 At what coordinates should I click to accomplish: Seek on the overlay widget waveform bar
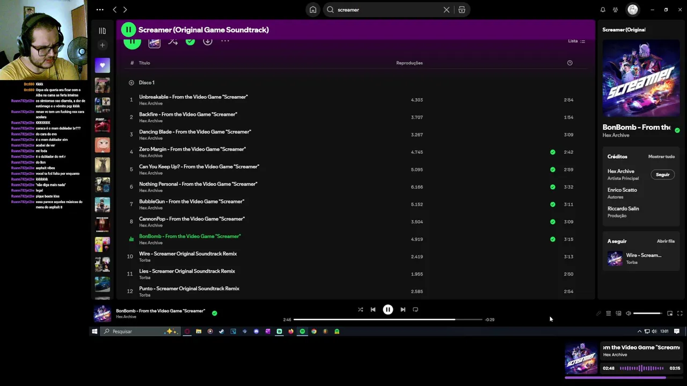click(642, 368)
